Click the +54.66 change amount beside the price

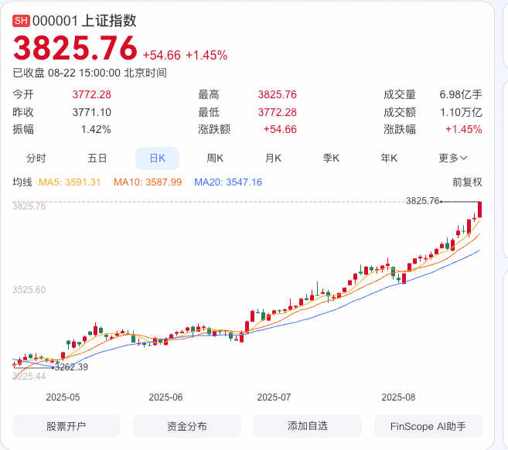pos(162,56)
